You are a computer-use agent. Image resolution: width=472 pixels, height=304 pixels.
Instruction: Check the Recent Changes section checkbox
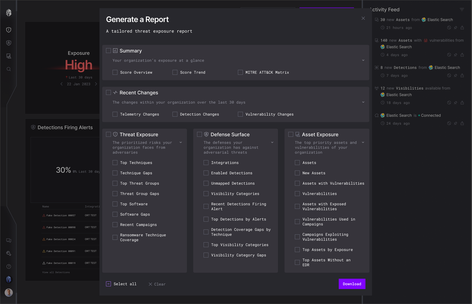click(109, 92)
